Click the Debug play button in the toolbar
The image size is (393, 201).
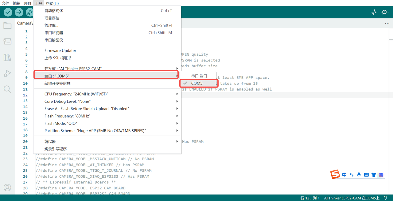pyautogui.click(x=29, y=12)
